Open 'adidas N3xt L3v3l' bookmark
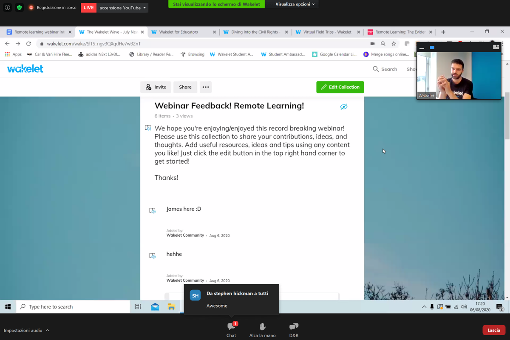This screenshot has height=340, width=510. [99, 54]
